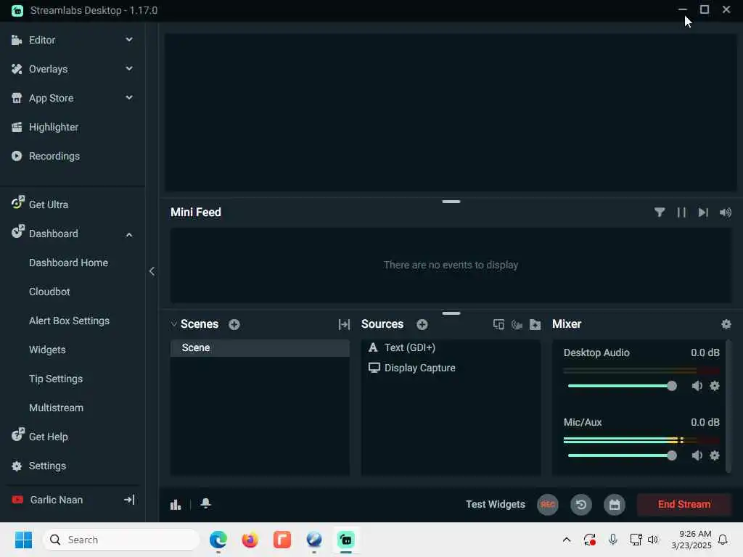The height and width of the screenshot is (557, 743).
Task: Open taskbar volume icon
Action: pyautogui.click(x=653, y=540)
